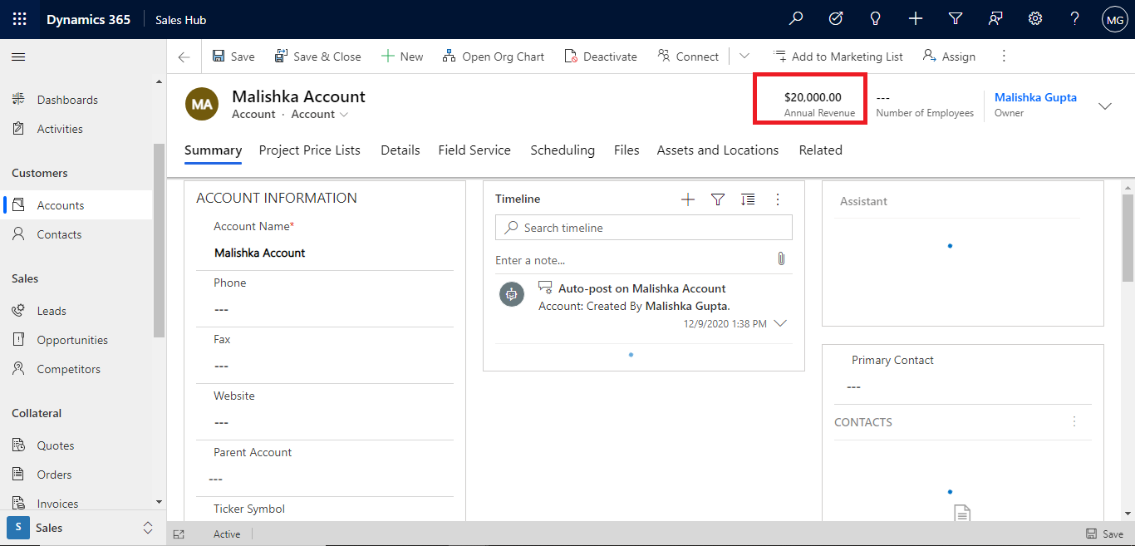The height and width of the screenshot is (546, 1135).
Task: Filter the Timeline using the funnel icon
Action: (x=717, y=199)
